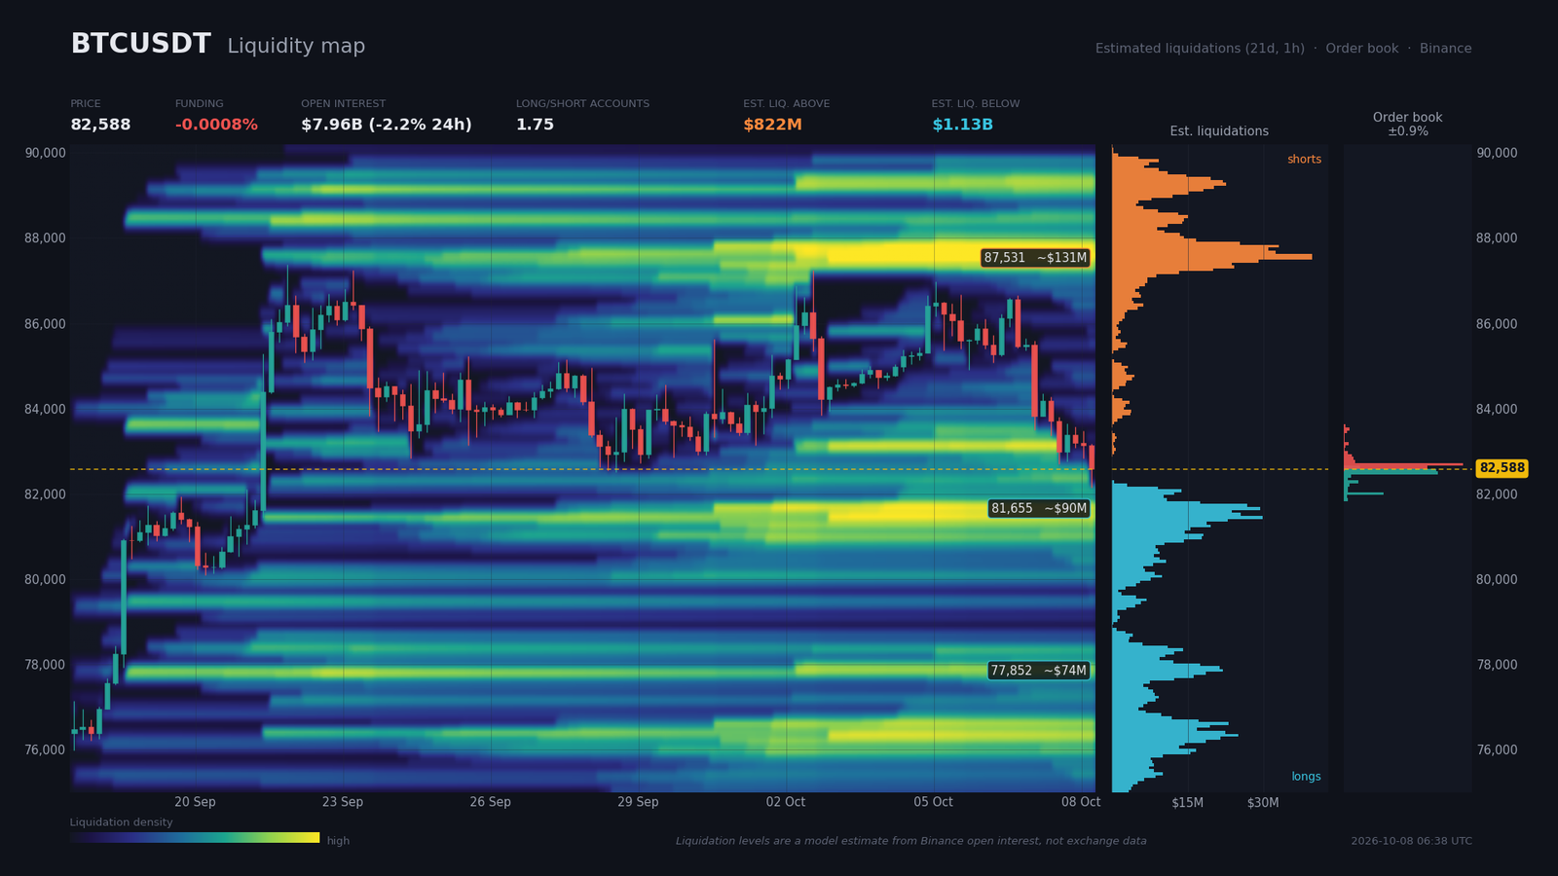Click the long/short accounts ratio 1.75

pyautogui.click(x=535, y=125)
